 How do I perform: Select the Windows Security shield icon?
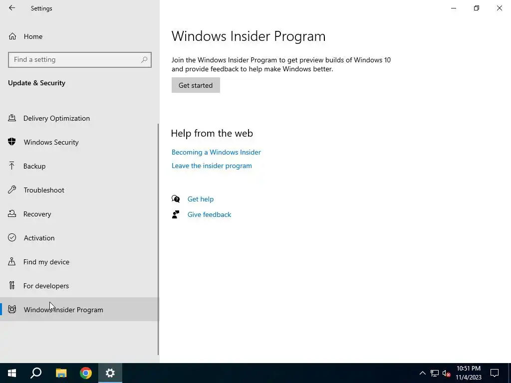click(x=12, y=142)
